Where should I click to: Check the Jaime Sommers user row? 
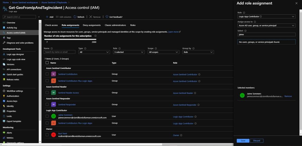coord(47,116)
